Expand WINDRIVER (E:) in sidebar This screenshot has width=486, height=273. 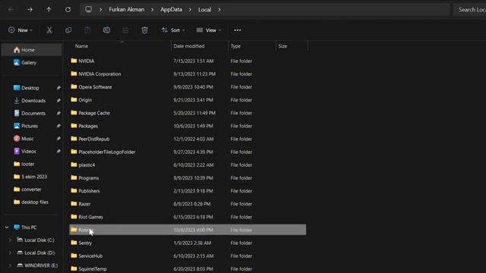[x=10, y=265]
